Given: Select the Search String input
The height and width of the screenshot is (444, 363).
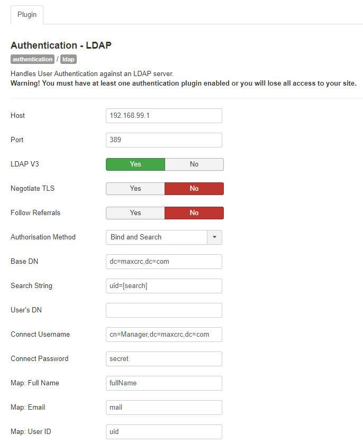Looking at the screenshot, I should [x=164, y=286].
